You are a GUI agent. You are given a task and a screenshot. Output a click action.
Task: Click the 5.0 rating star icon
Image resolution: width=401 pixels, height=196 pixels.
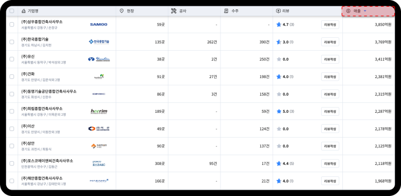point(279,111)
